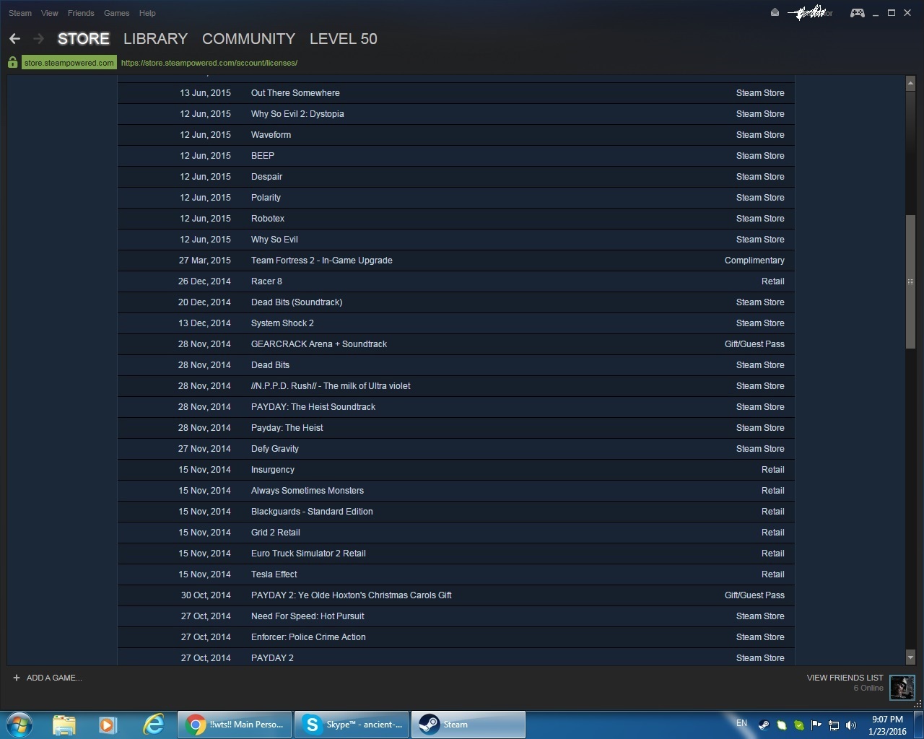
Task: Click scrollbar up arrow
Action: (910, 84)
